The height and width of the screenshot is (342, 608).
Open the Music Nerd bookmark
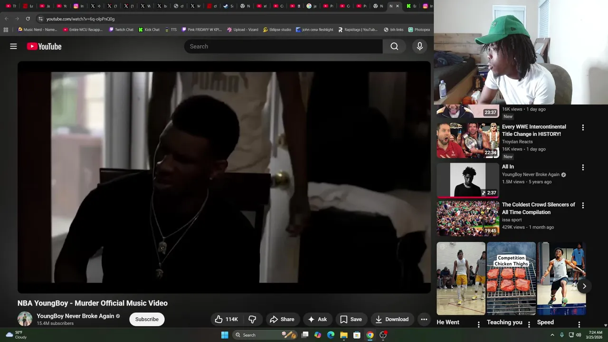(38, 29)
